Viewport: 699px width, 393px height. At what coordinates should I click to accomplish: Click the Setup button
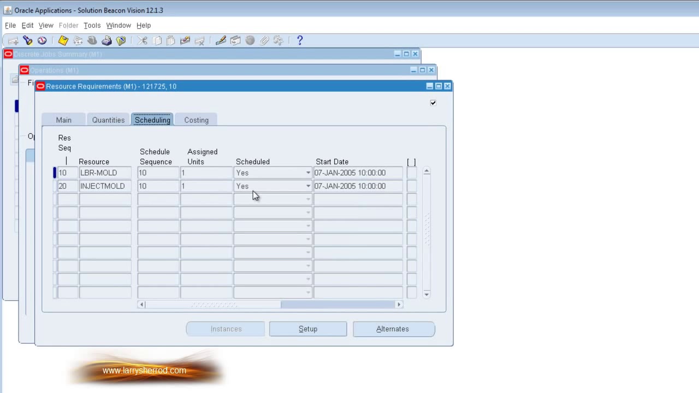(308, 329)
